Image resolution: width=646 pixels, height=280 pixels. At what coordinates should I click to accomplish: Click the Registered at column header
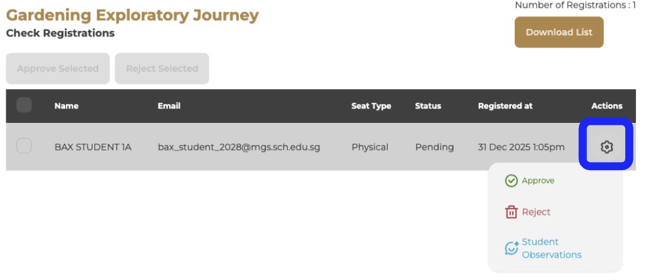point(505,106)
